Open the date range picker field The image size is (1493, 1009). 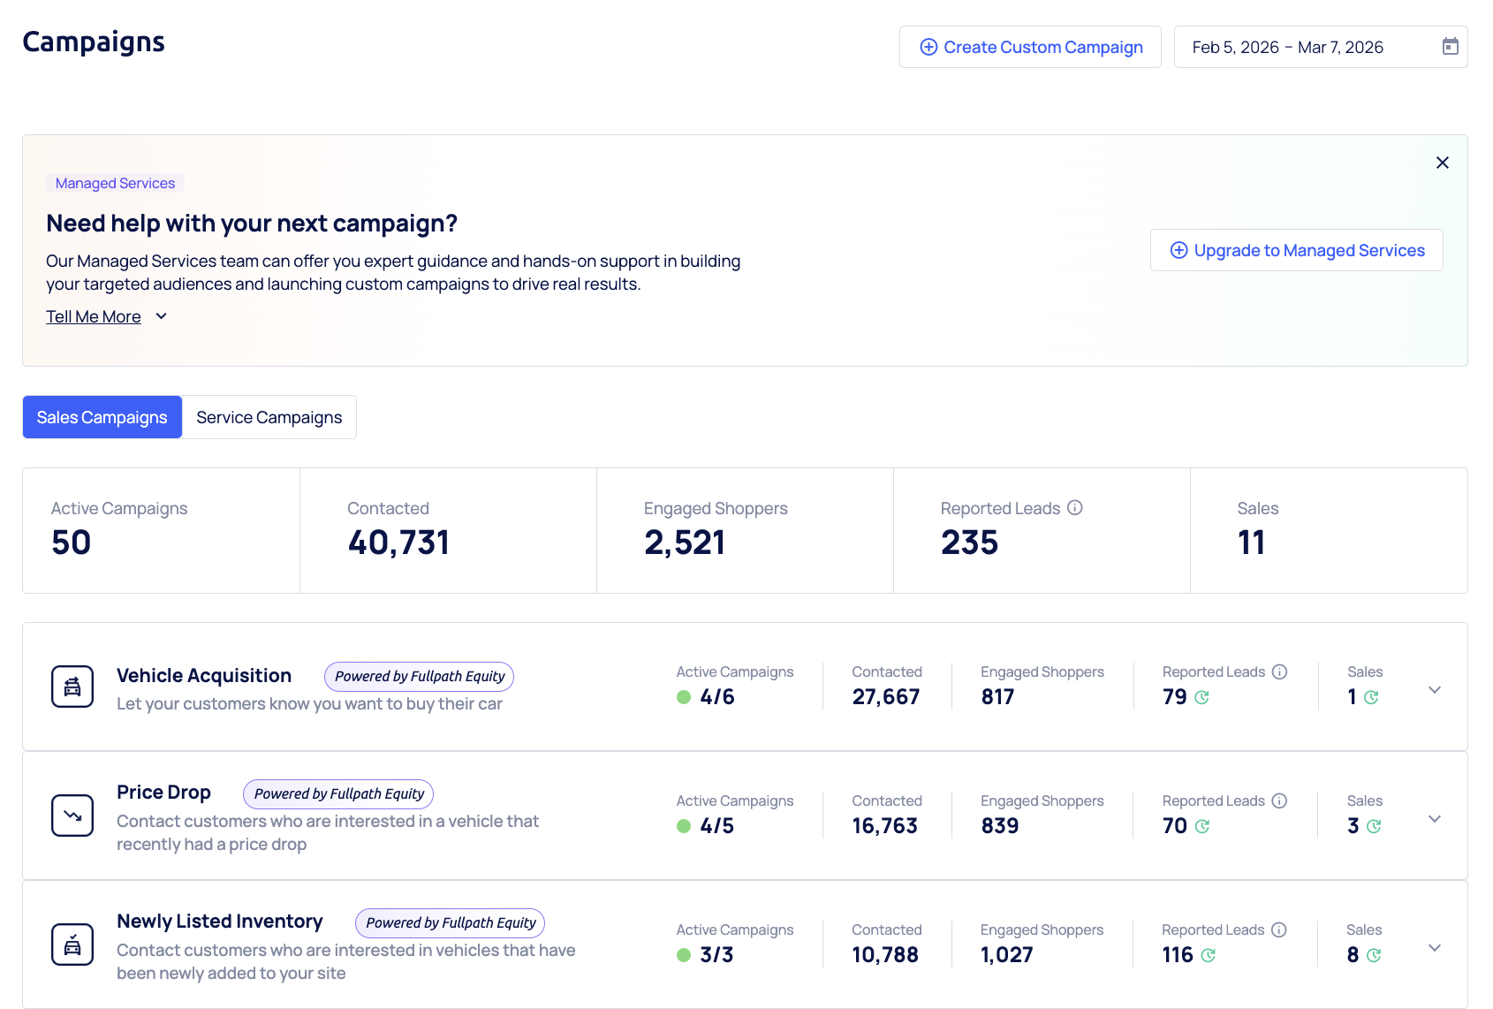1307,47
